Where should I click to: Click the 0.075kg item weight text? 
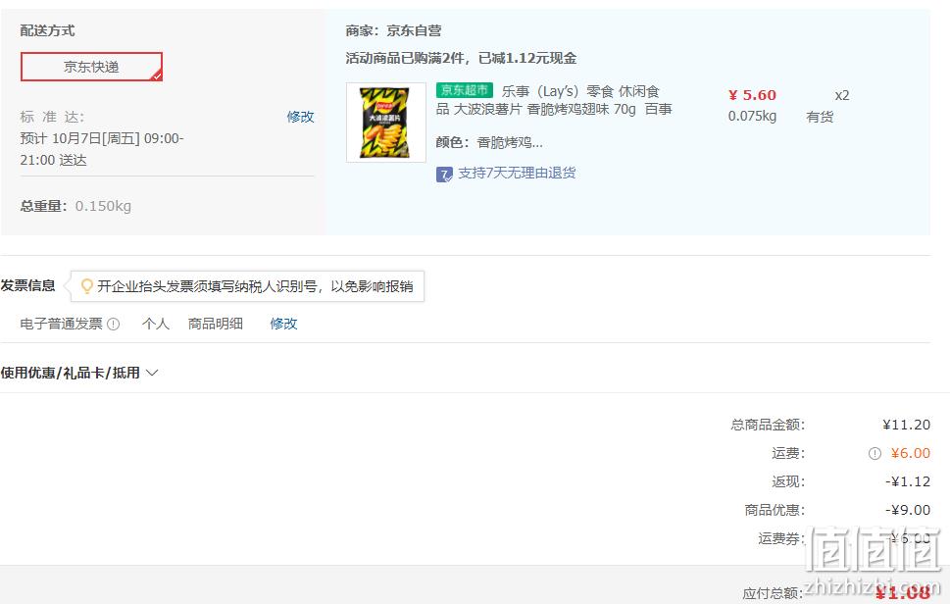[753, 117]
